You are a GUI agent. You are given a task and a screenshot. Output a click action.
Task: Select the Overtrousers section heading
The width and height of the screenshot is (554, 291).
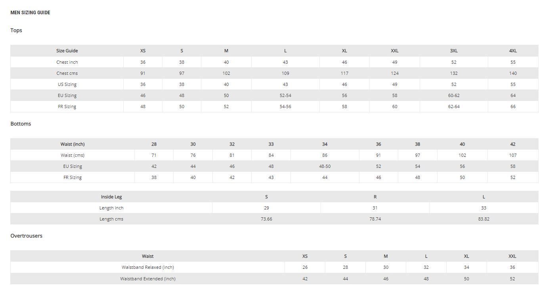[26, 236]
